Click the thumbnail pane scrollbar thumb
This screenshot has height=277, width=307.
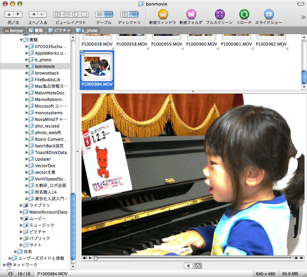click(304, 77)
